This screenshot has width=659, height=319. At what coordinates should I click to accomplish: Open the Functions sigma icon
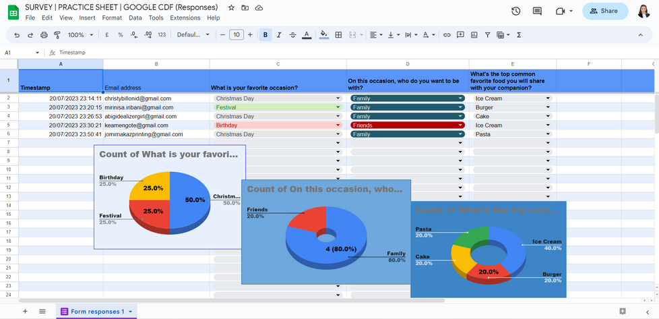519,35
